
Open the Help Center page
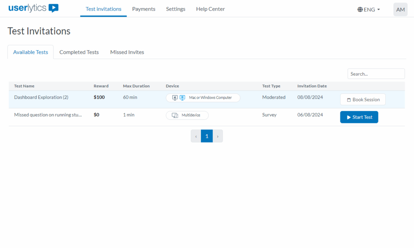pyautogui.click(x=210, y=9)
